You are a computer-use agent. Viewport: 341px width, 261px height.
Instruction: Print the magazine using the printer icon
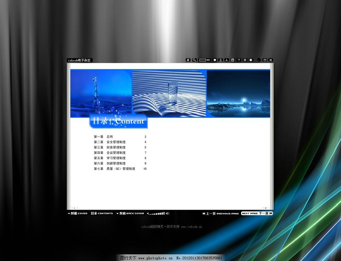coord(233,60)
